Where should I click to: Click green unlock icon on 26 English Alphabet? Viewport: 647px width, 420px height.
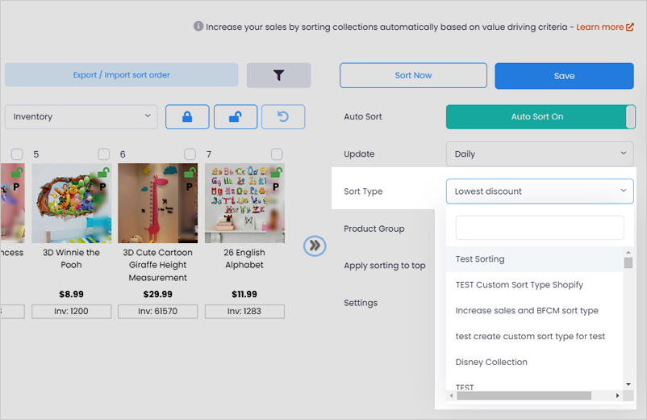[277, 172]
